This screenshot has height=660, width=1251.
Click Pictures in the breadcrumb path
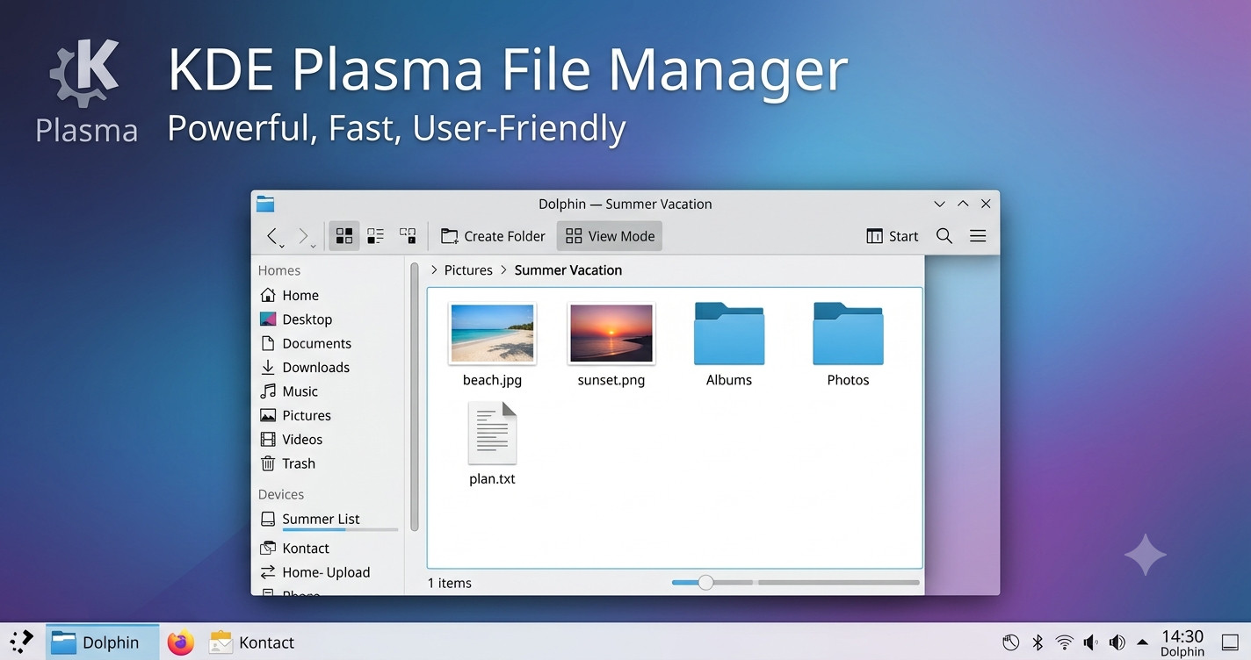coord(468,270)
